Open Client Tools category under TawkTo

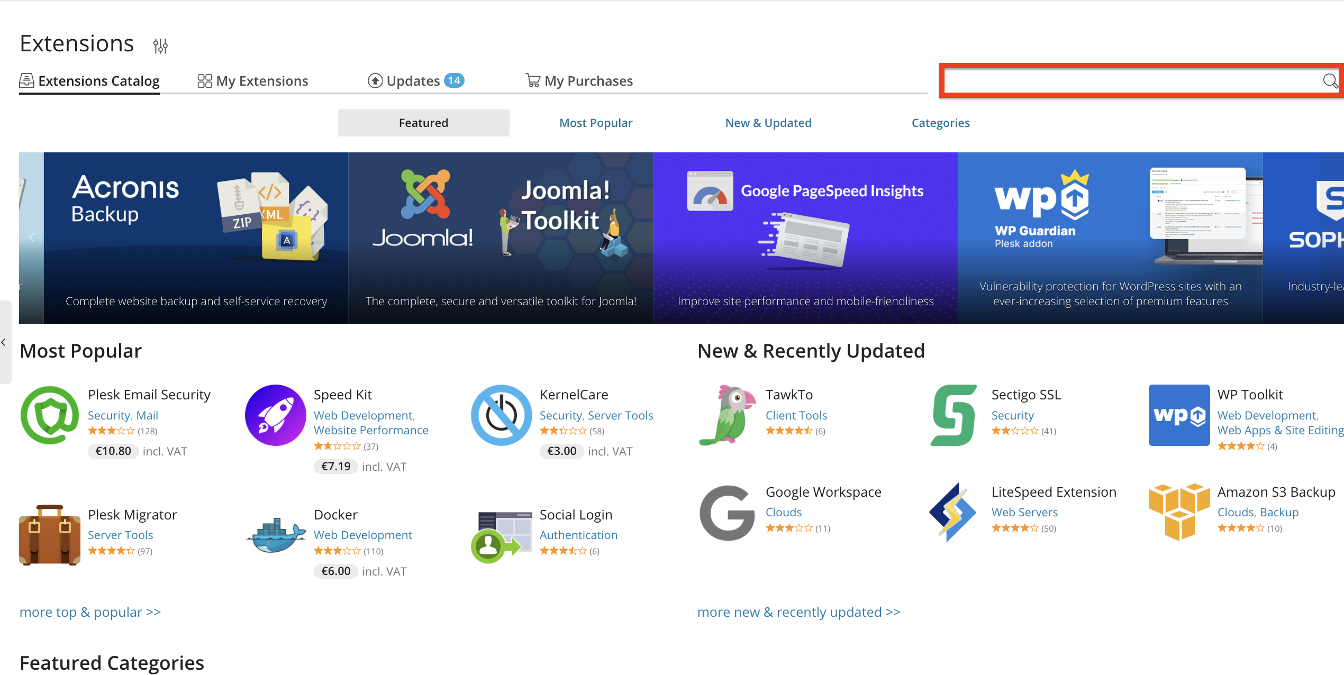pos(796,415)
